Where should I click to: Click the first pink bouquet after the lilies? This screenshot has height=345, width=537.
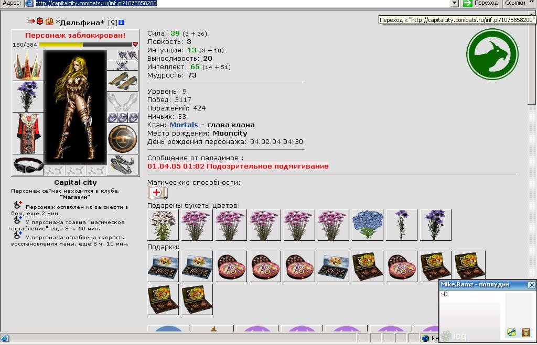click(197, 225)
